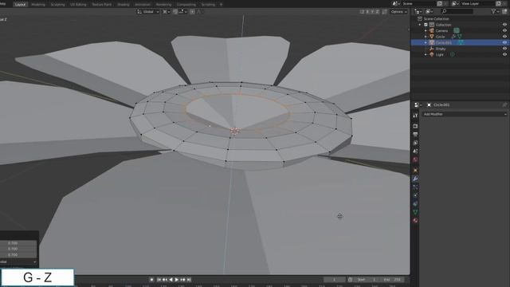The height and width of the screenshot is (287, 510).
Task: Enable Y-axis mesh mirror
Action: [372, 12]
